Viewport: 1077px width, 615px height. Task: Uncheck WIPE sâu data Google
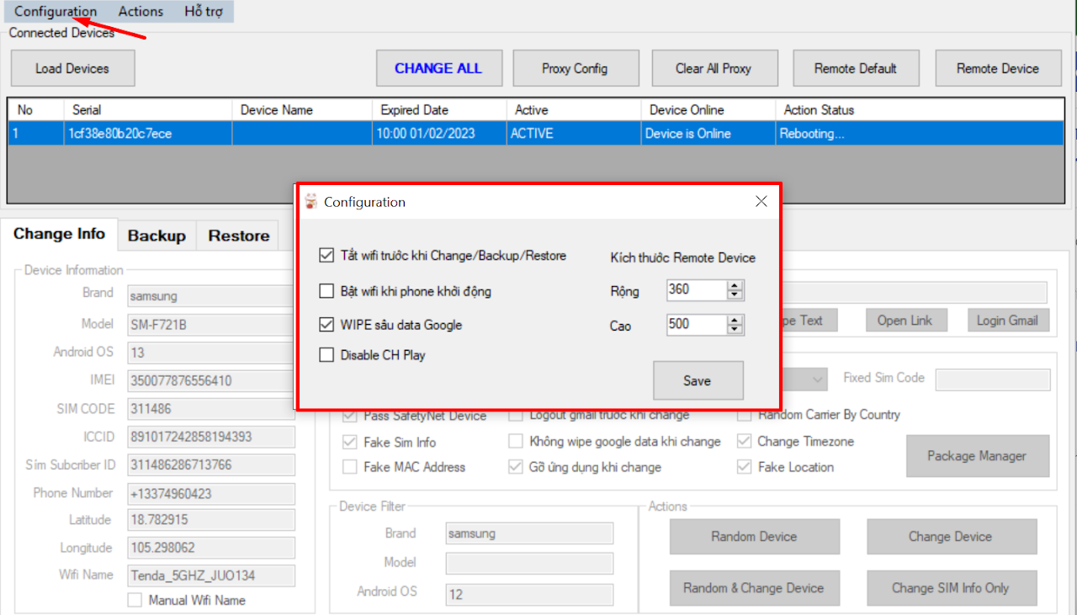tap(326, 325)
